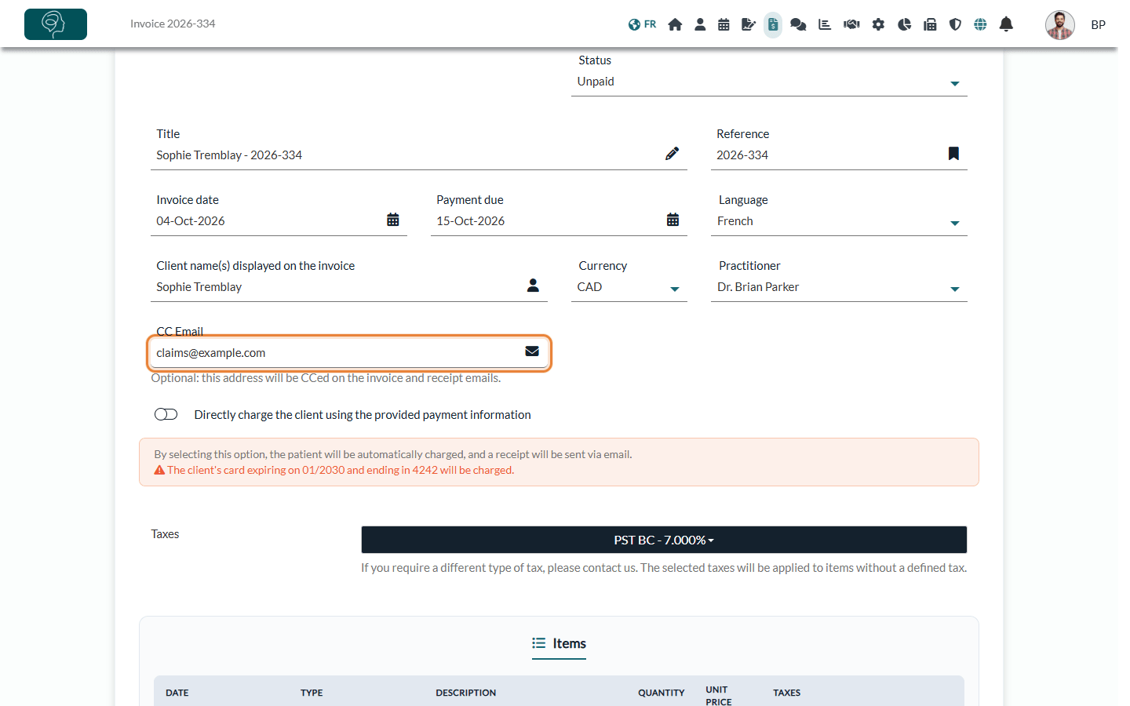Expand the Practitioner dropdown for Dr. Brian Parker
Screen dimensions: 1130x706
coord(839,287)
